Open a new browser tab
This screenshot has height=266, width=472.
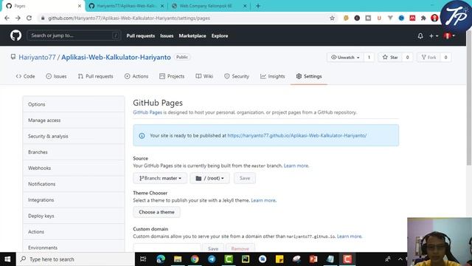[258, 6]
